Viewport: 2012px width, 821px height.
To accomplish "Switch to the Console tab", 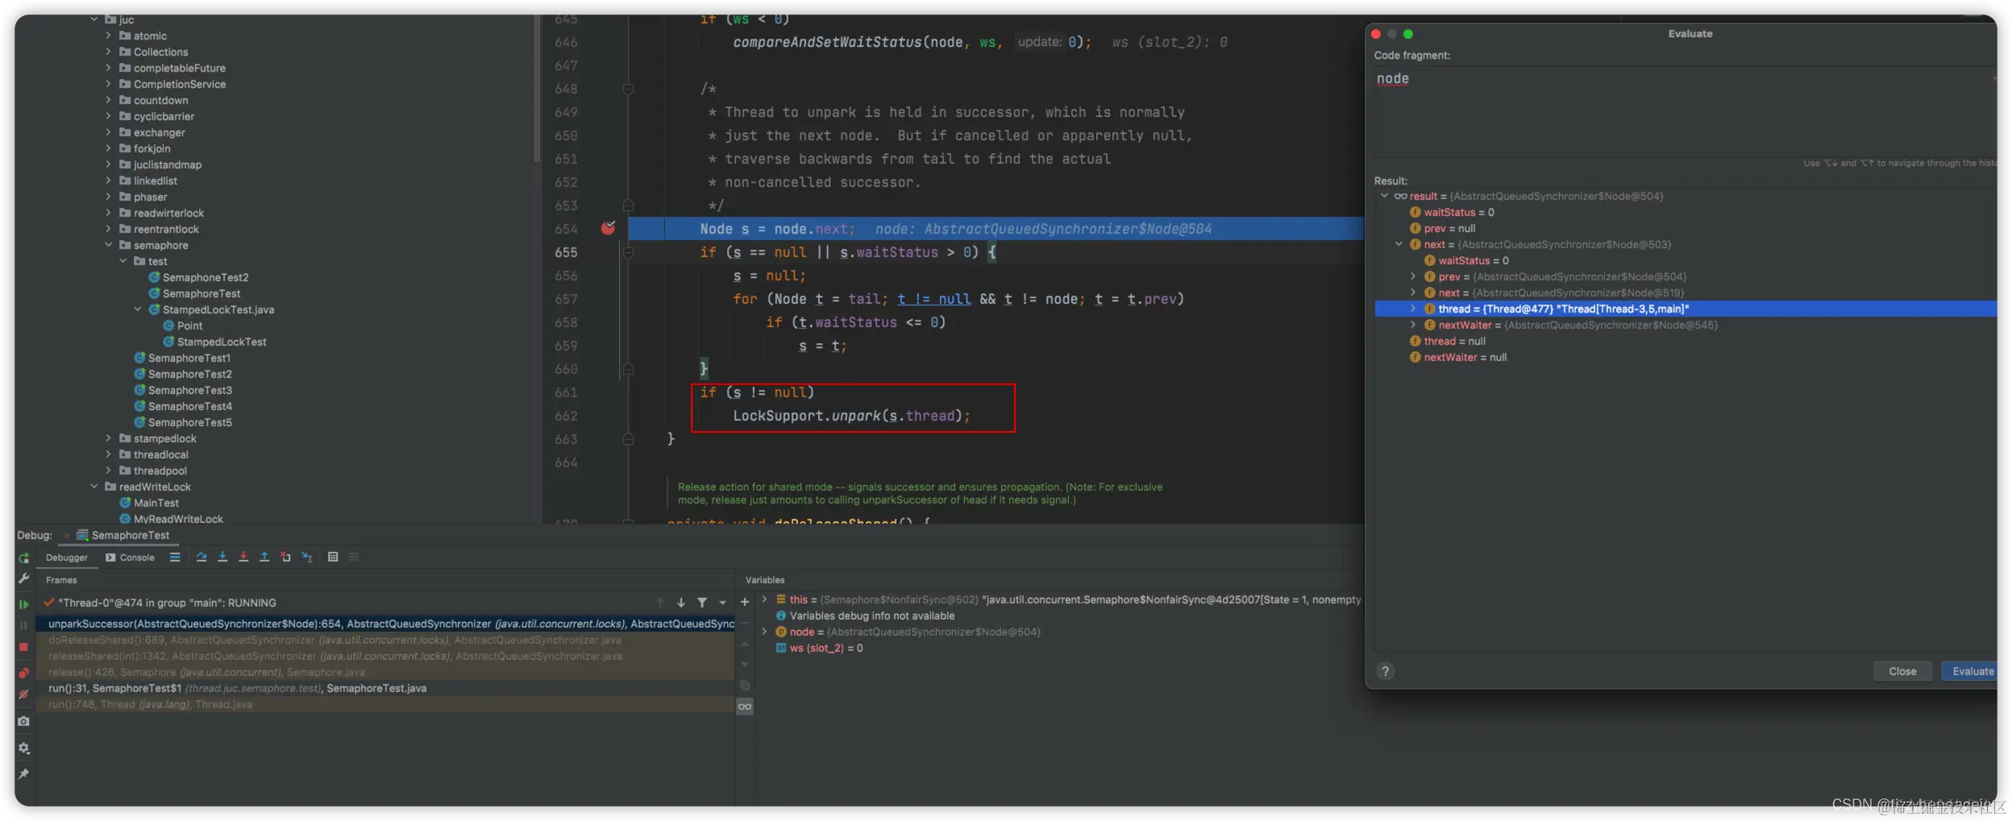I will coord(130,558).
